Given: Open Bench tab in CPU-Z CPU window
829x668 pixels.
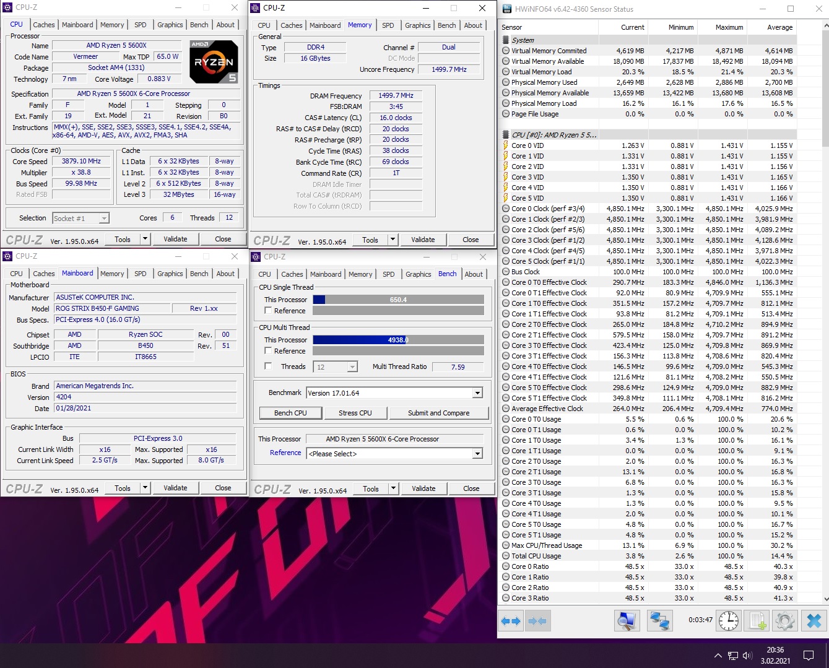Looking at the screenshot, I should click(199, 25).
